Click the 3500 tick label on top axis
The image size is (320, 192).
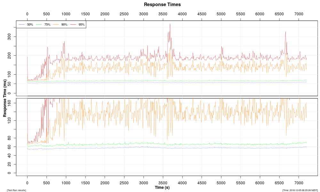163,14
